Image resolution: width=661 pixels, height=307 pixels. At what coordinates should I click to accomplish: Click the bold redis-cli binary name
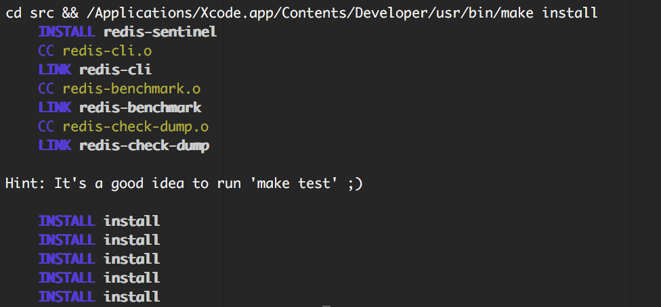pos(115,70)
